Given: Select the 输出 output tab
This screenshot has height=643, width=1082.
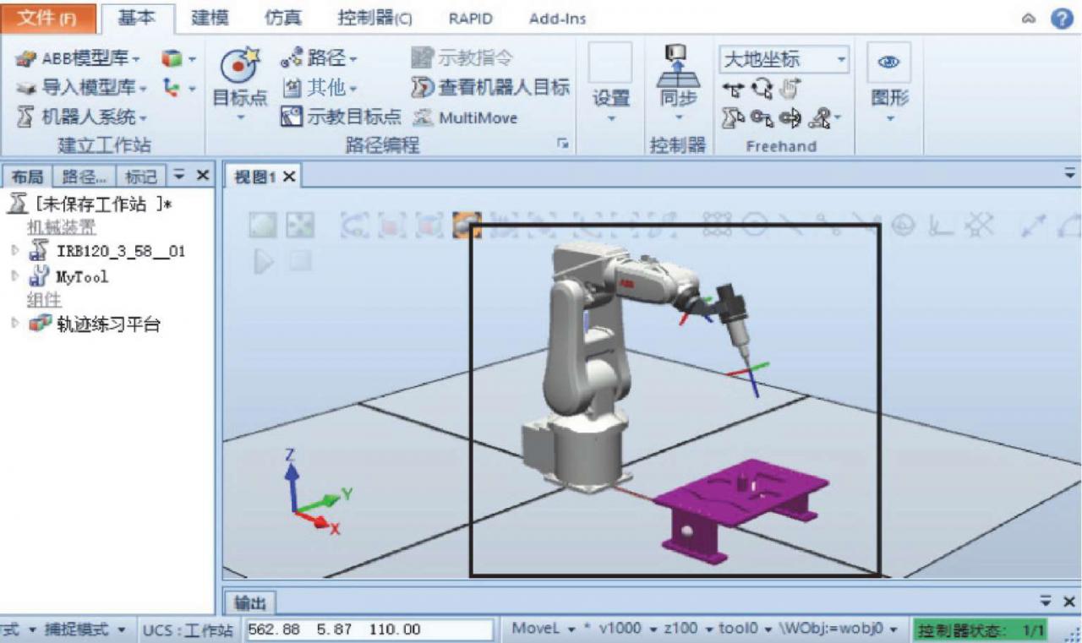Looking at the screenshot, I should 250,602.
